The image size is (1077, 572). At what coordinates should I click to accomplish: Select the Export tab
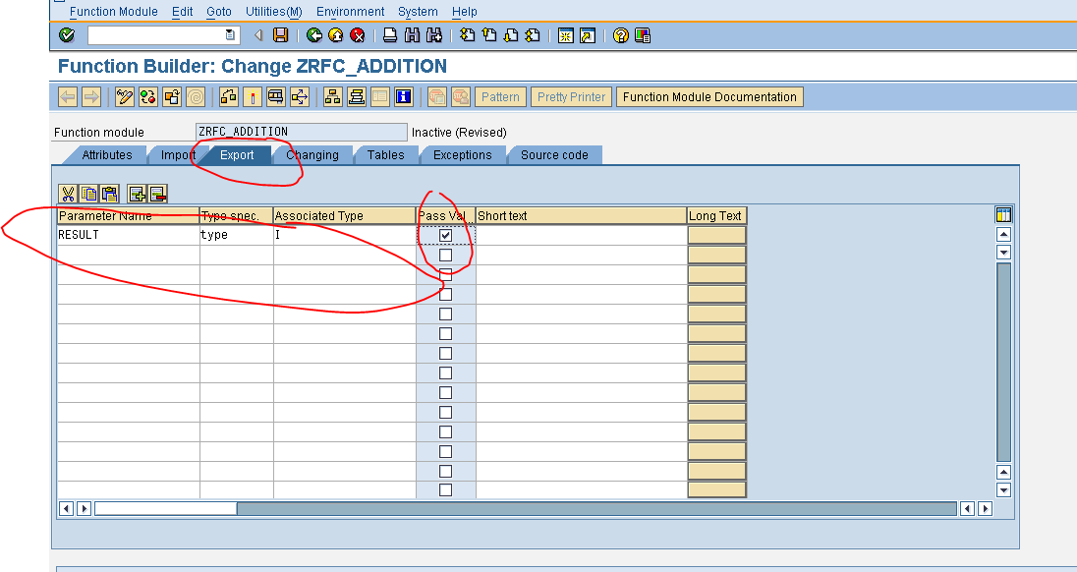[237, 155]
